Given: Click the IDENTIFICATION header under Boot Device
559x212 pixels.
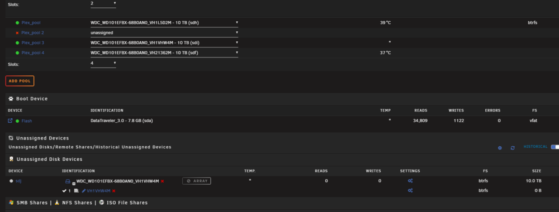Looking at the screenshot, I should coord(107,110).
